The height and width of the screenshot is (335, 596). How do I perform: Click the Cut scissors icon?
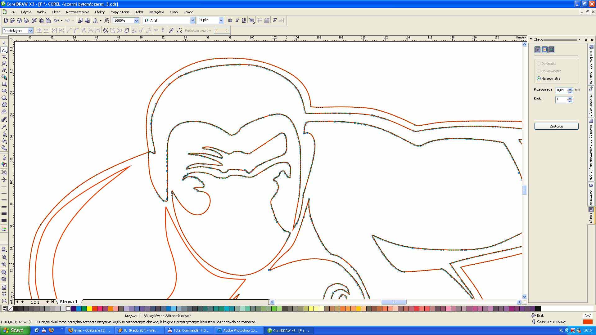point(34,20)
